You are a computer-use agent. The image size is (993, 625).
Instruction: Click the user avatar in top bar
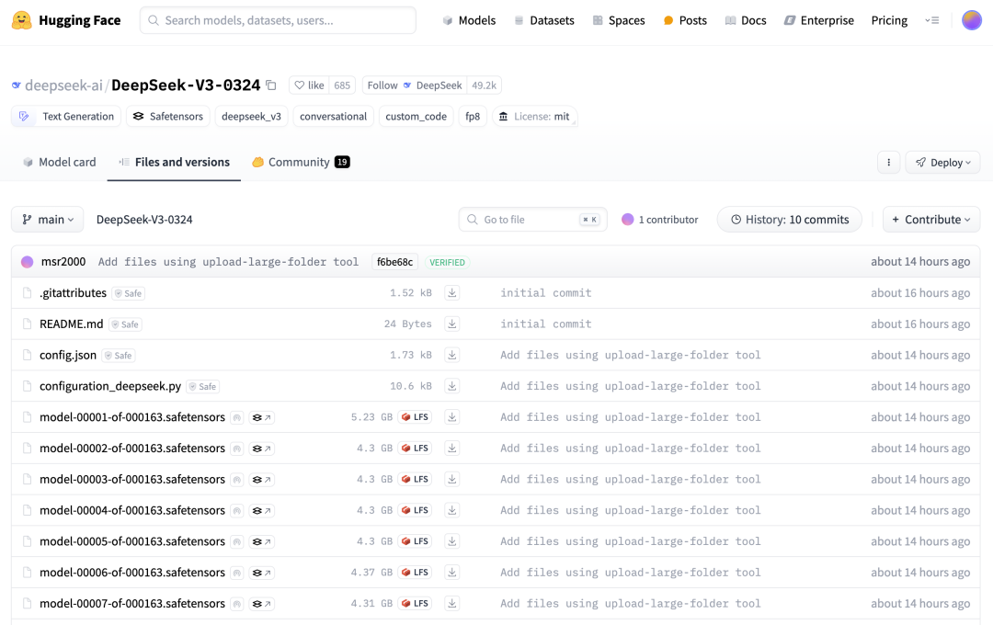[x=972, y=20]
